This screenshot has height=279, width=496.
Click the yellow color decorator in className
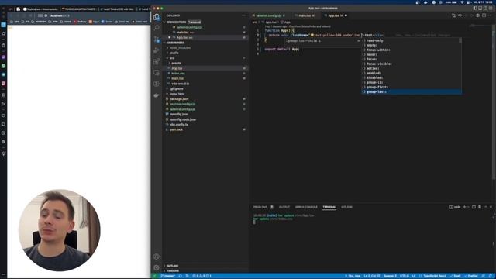point(312,35)
